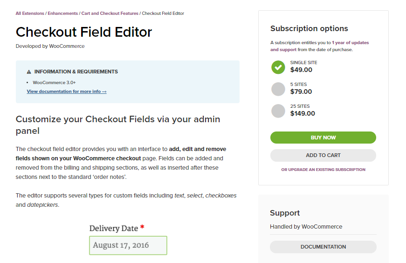406x263 pixels.
Task: Click the warning triangle information icon
Action: tap(29, 72)
